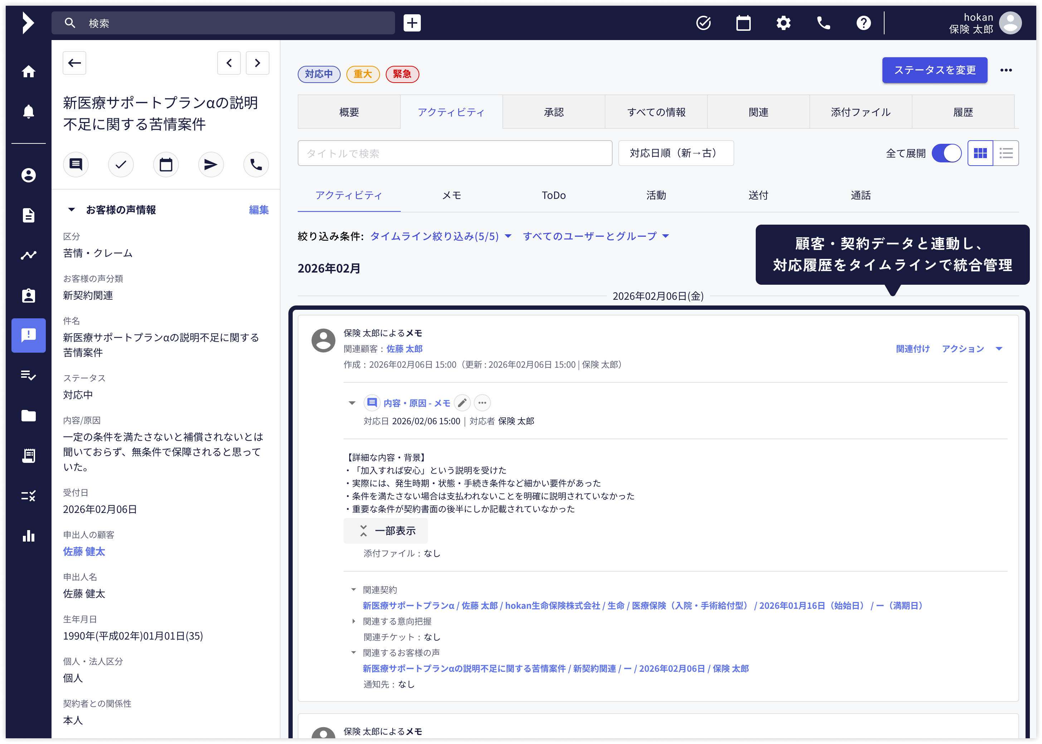Click the notifications bell in sidebar

28,111
